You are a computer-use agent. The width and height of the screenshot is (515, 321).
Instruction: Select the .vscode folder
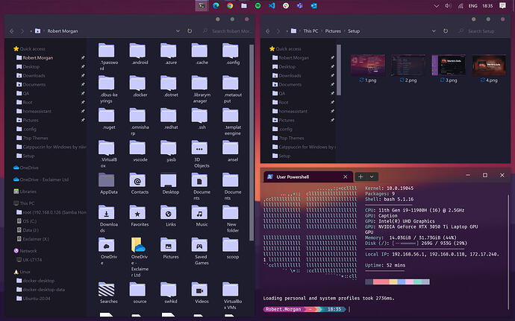point(137,151)
